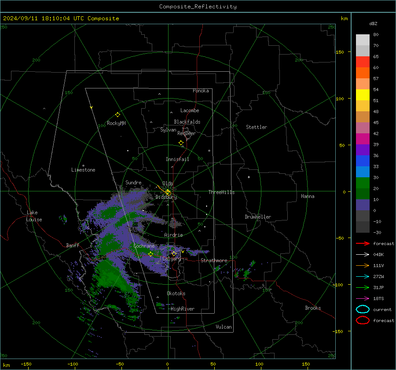This screenshot has width=396, height=370.
Task: Click the white plus marker west of Hanna
Action: [x=249, y=177]
